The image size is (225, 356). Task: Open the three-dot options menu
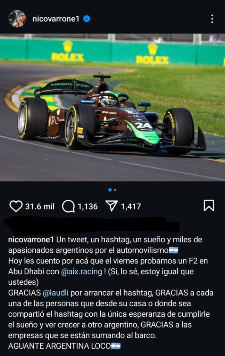click(x=212, y=19)
